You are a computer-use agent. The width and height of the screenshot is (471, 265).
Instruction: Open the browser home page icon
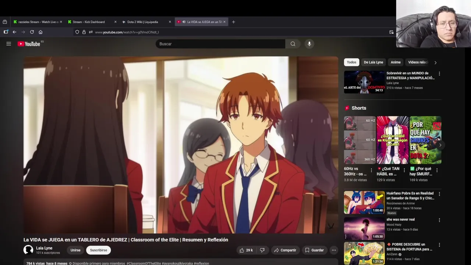40,32
